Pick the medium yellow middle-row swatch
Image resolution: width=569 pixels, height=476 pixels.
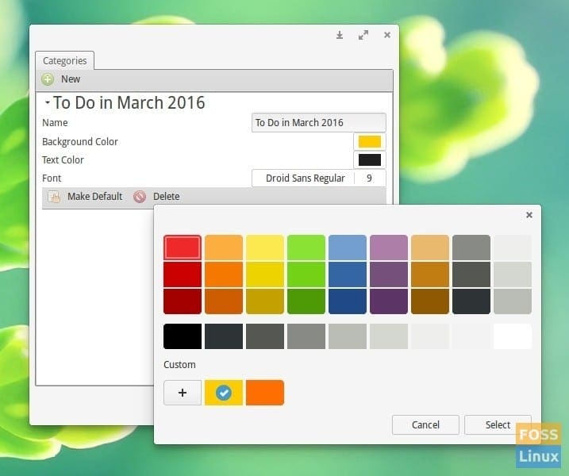(x=265, y=274)
